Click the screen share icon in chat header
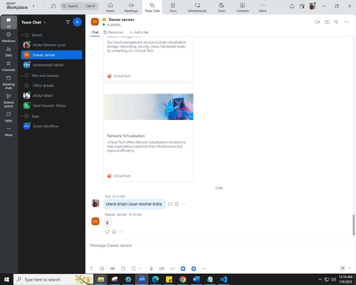356x285 pixels. 327,22
